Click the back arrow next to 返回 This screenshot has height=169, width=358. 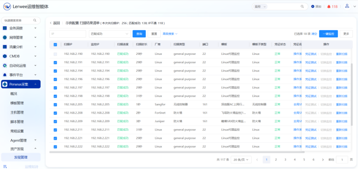pyautogui.click(x=51, y=23)
